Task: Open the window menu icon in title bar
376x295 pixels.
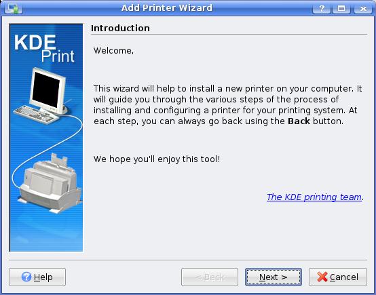Action: [x=13, y=8]
